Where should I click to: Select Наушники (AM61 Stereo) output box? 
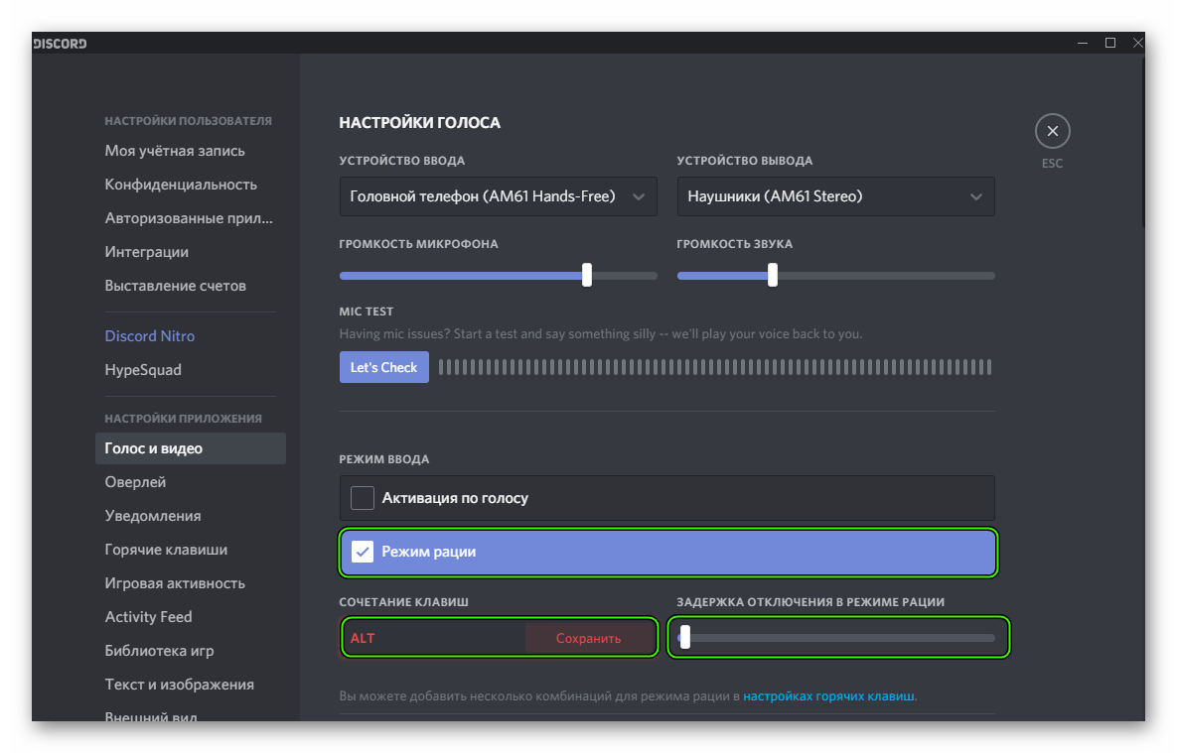pos(836,196)
